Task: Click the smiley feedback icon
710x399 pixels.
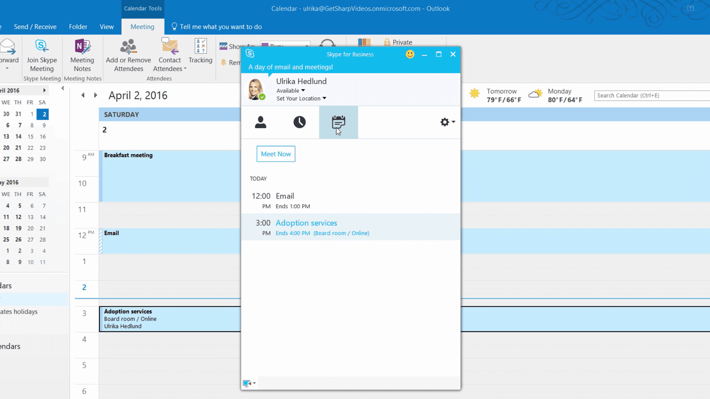Action: click(410, 54)
